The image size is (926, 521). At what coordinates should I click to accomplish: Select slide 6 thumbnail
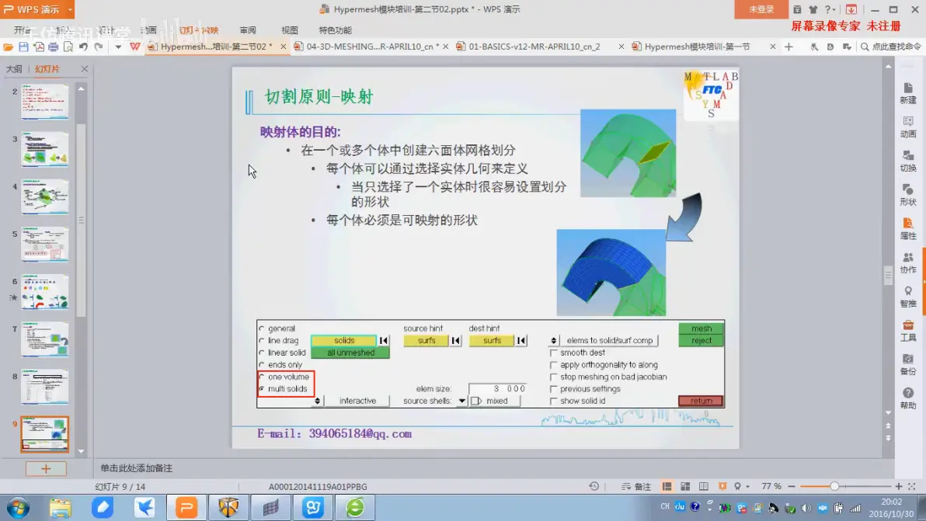click(x=45, y=291)
